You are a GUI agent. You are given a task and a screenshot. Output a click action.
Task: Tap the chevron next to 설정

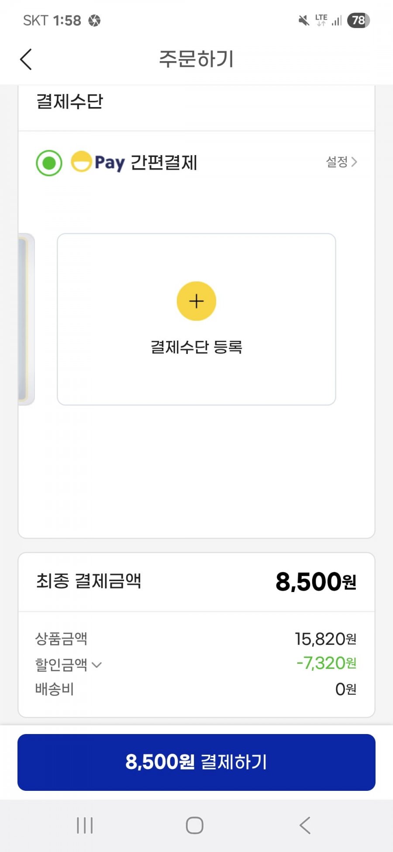pyautogui.click(x=354, y=162)
